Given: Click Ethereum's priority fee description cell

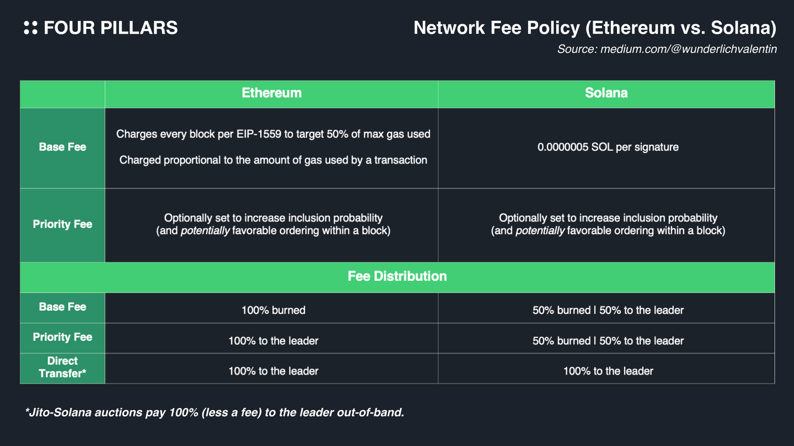Looking at the screenshot, I should pyautogui.click(x=273, y=225).
